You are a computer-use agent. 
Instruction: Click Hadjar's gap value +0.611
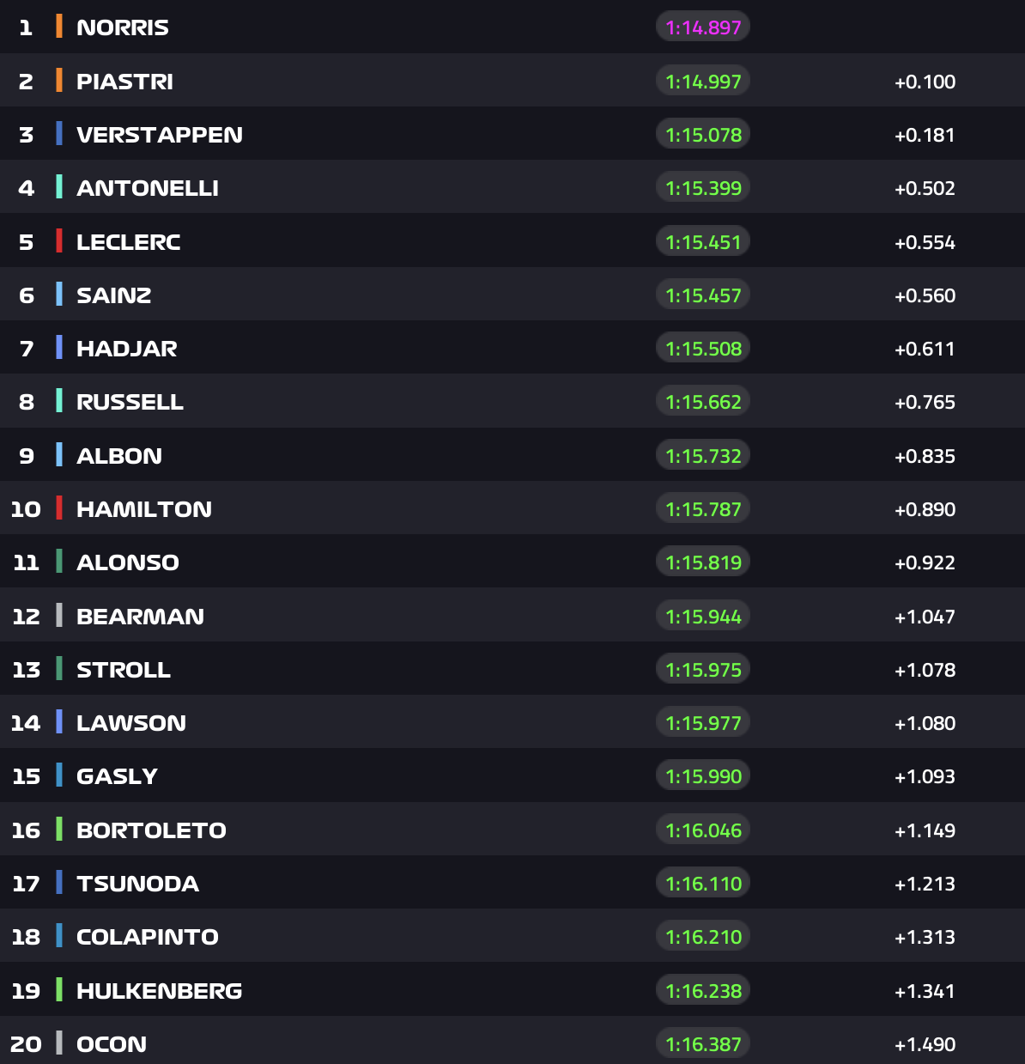click(925, 349)
